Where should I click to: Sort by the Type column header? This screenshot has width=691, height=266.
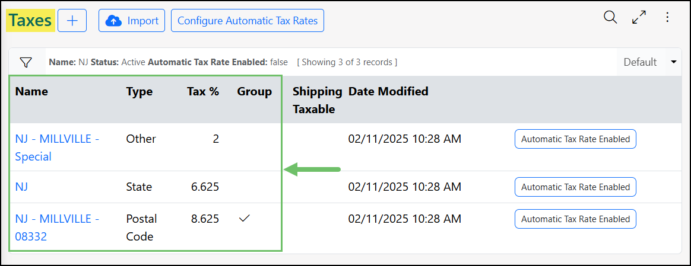[x=140, y=91]
